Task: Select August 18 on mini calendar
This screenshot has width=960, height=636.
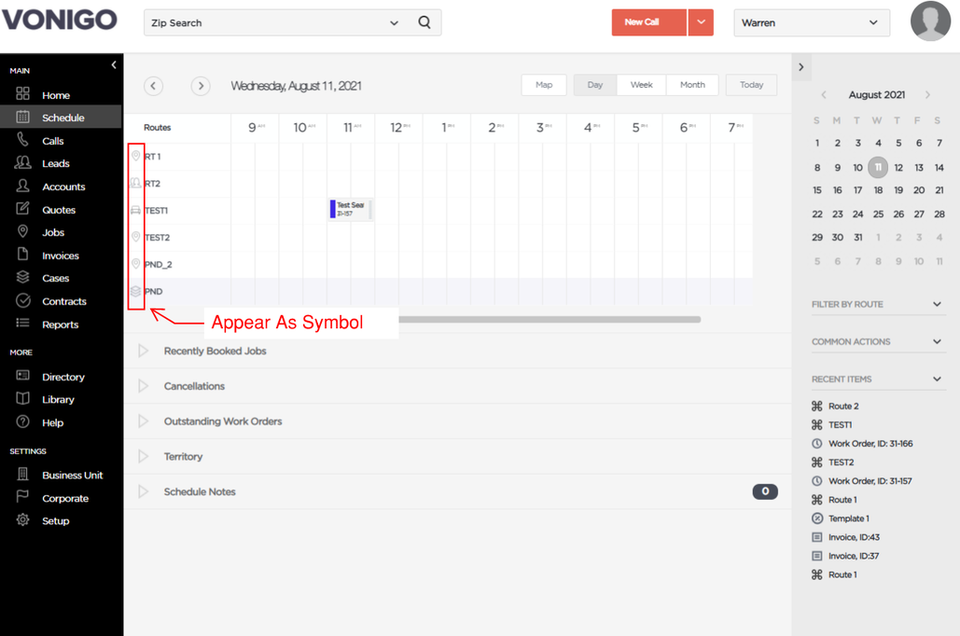Action: 878,190
